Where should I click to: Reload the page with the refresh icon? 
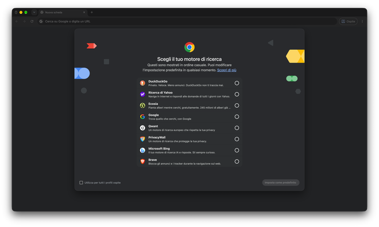point(32,21)
